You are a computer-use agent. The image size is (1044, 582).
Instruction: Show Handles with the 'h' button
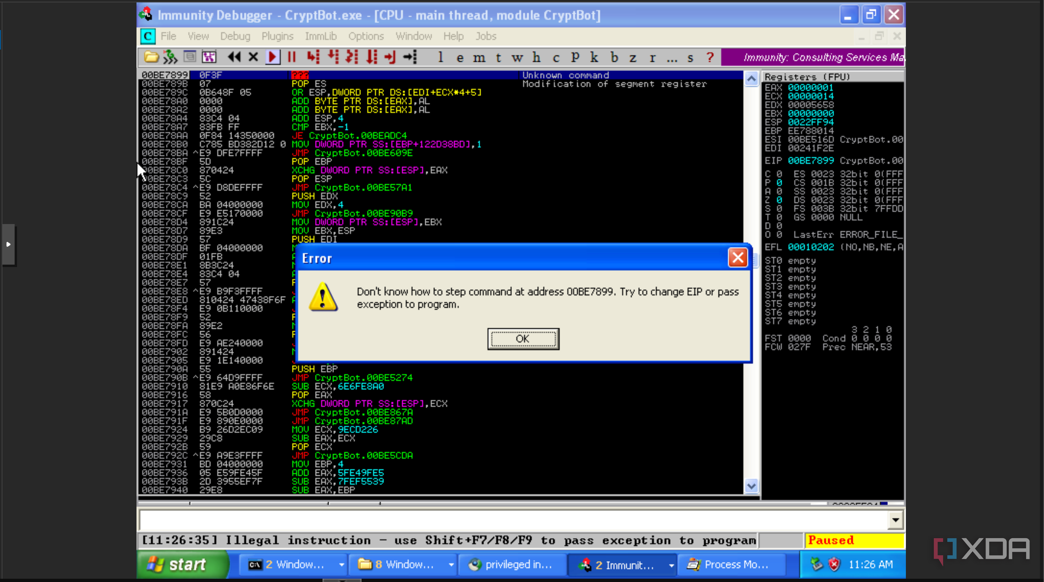point(537,57)
